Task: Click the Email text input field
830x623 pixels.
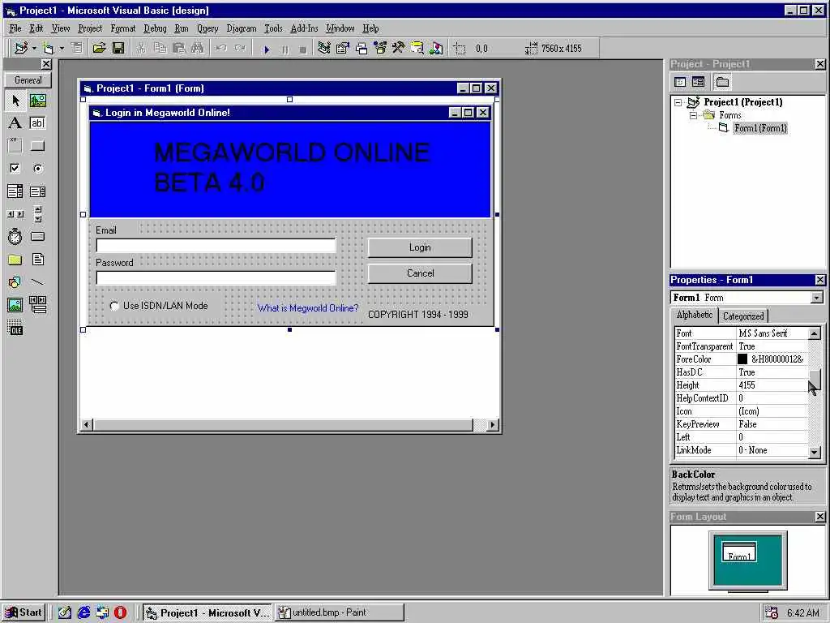Action: [216, 246]
